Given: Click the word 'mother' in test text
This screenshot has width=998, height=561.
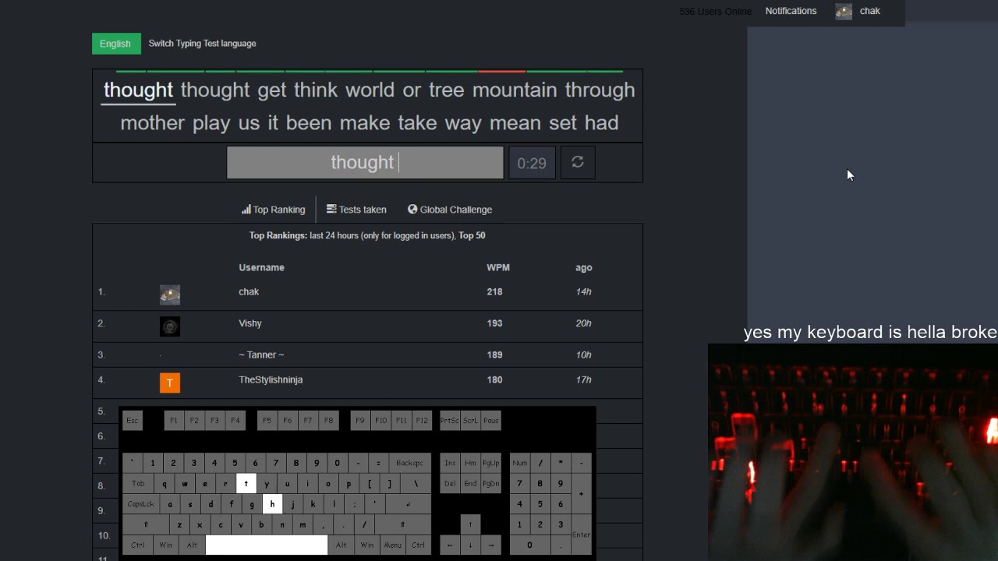Looking at the screenshot, I should point(153,122).
